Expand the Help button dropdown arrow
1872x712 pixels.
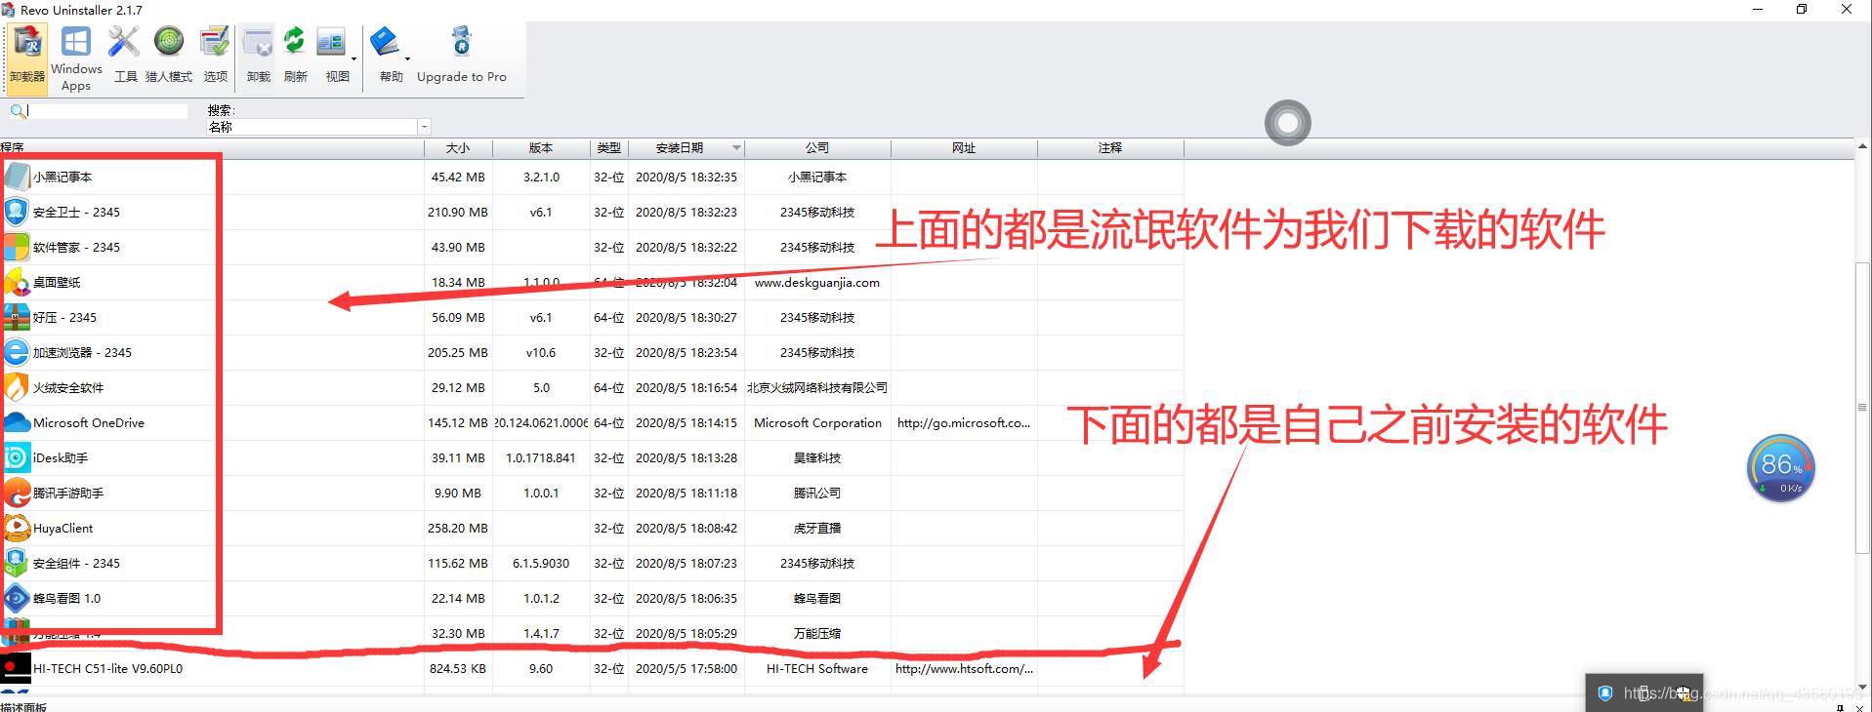click(407, 59)
